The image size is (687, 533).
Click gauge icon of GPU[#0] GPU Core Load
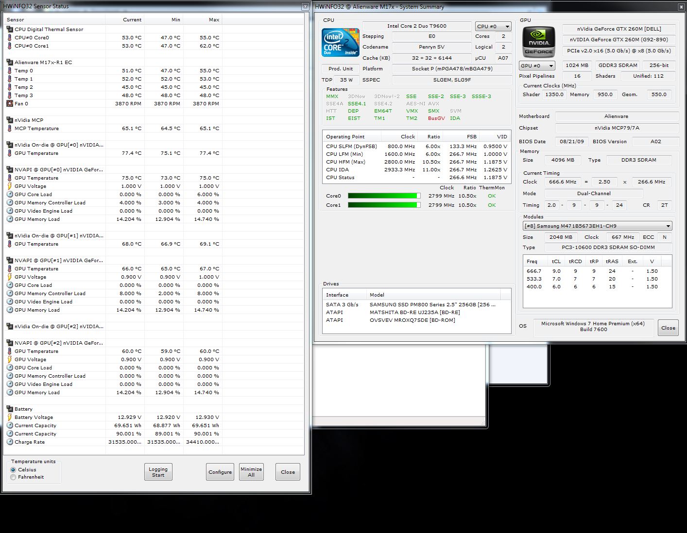(x=10, y=194)
